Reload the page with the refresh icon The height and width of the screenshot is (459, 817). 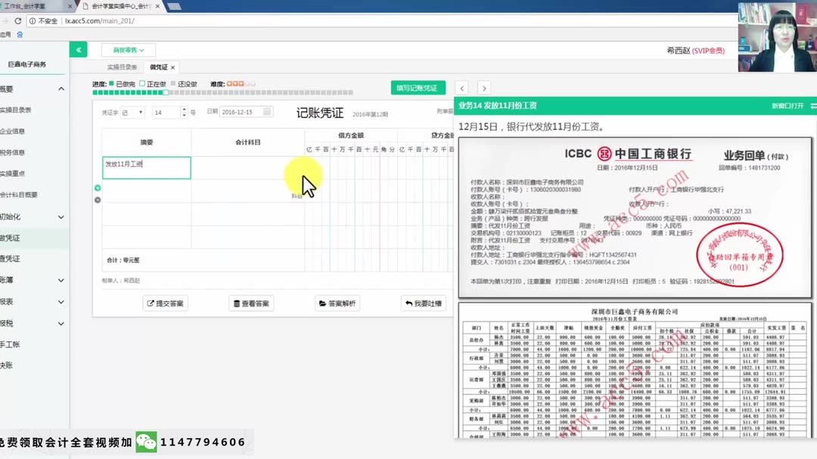point(17,22)
